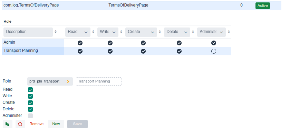Click the Active status badge
This screenshot has height=132, width=290.
263,5
